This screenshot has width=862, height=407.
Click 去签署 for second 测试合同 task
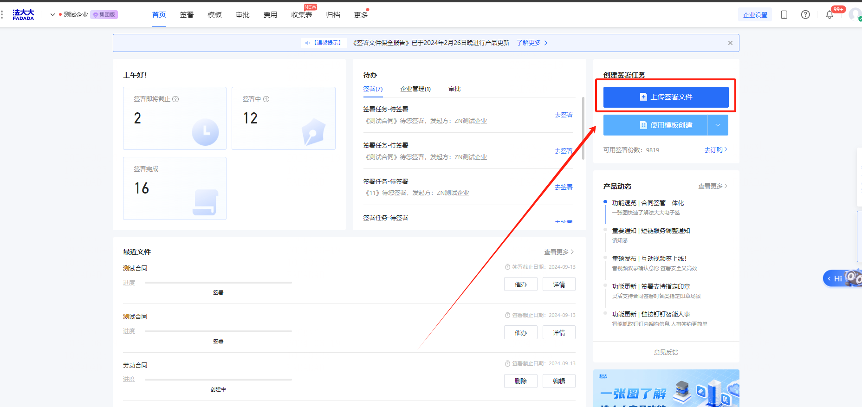click(x=564, y=151)
